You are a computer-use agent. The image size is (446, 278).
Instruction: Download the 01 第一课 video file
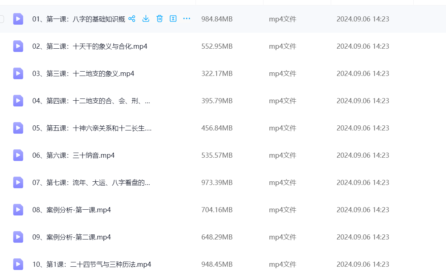click(x=146, y=19)
